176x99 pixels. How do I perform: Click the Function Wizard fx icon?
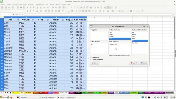tap(17, 15)
